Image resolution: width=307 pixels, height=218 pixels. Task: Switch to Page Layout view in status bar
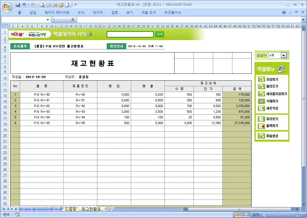243,215
